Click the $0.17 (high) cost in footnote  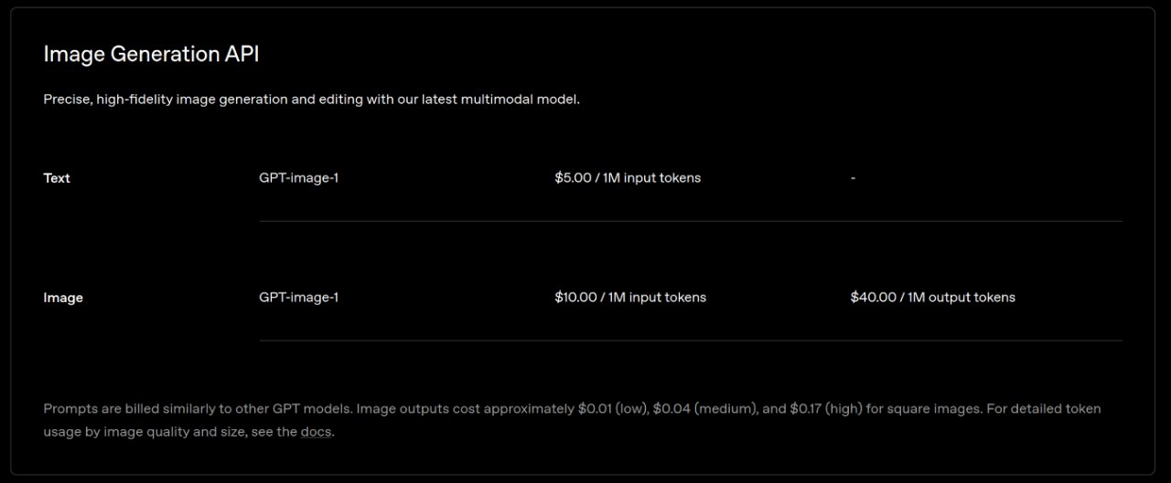point(826,409)
